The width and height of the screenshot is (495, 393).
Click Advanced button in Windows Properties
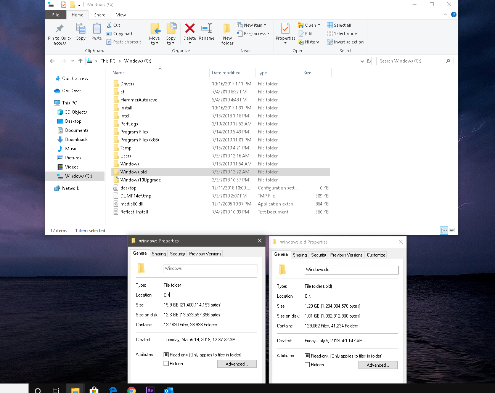[x=237, y=364]
